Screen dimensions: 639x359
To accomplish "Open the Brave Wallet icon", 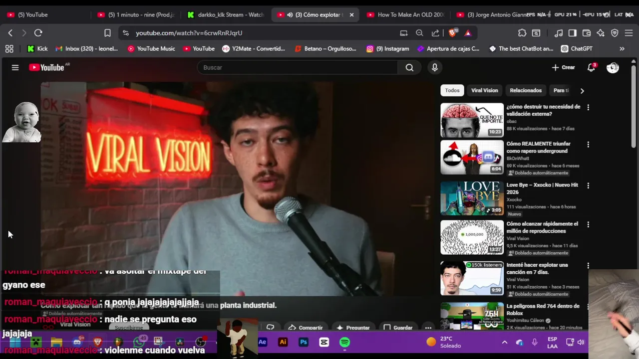I will [x=587, y=33].
